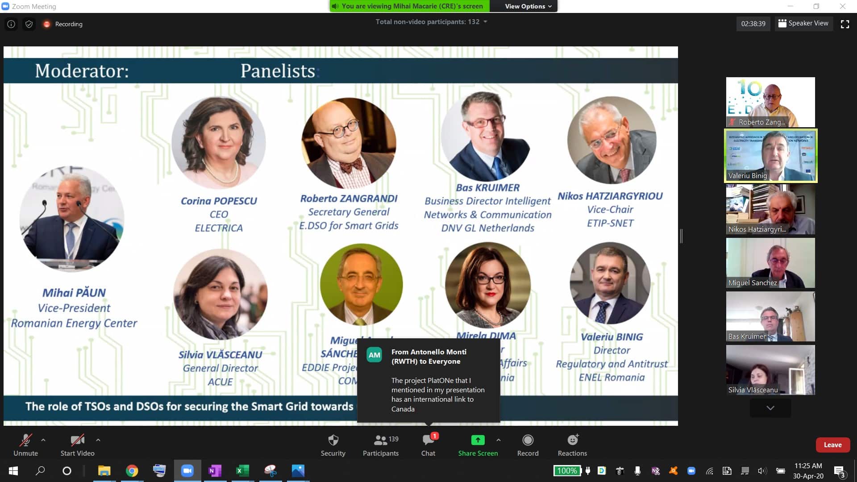Leave the meeting with red Leave button
Screen dimensions: 857x482
832,445
